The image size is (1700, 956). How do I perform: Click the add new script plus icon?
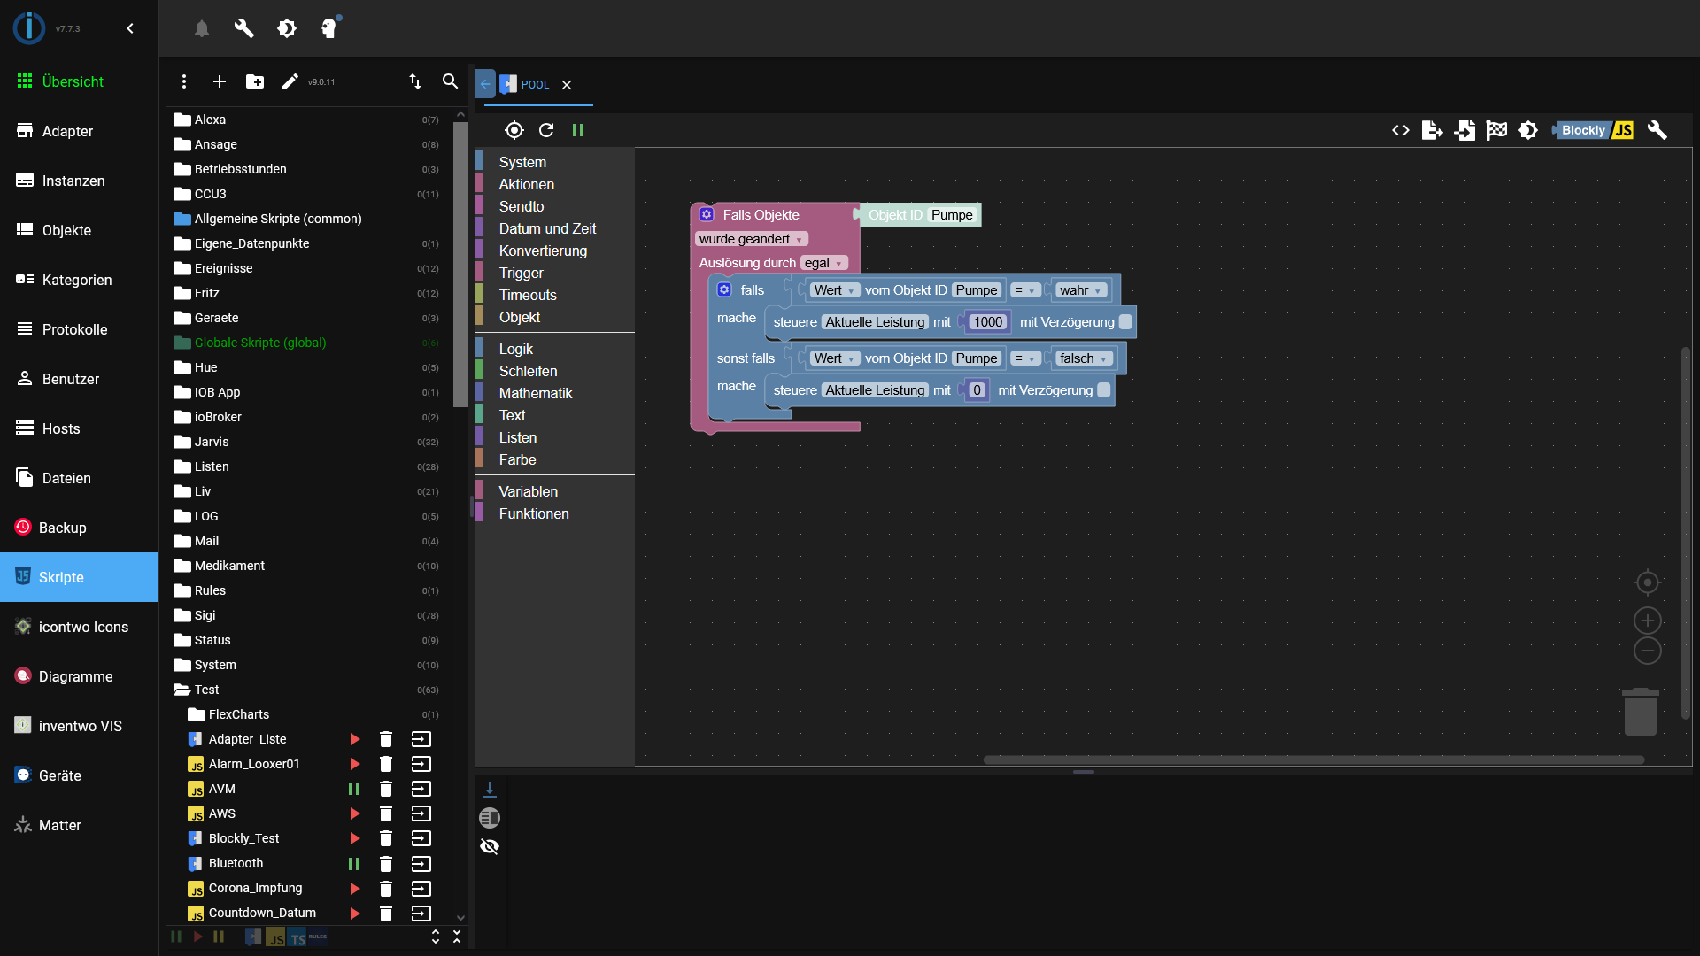pos(220,81)
